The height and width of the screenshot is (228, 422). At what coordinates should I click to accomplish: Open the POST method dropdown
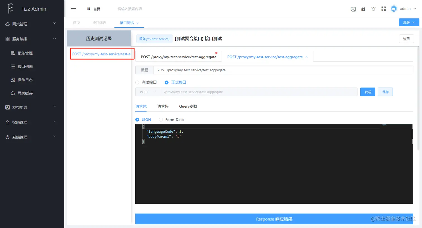(x=148, y=92)
